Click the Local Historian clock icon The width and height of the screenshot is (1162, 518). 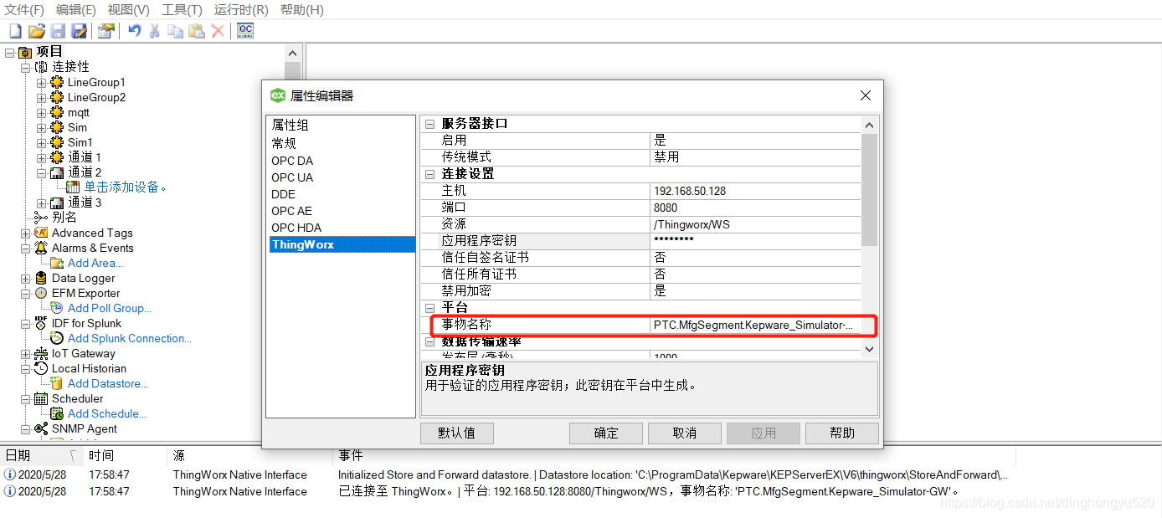41,368
